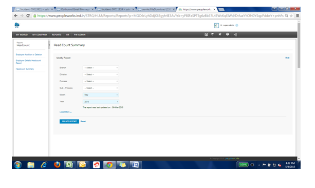Screen dimensions: 315x188
Task: Open the org chart hierarchy icon
Action: coord(235,35)
